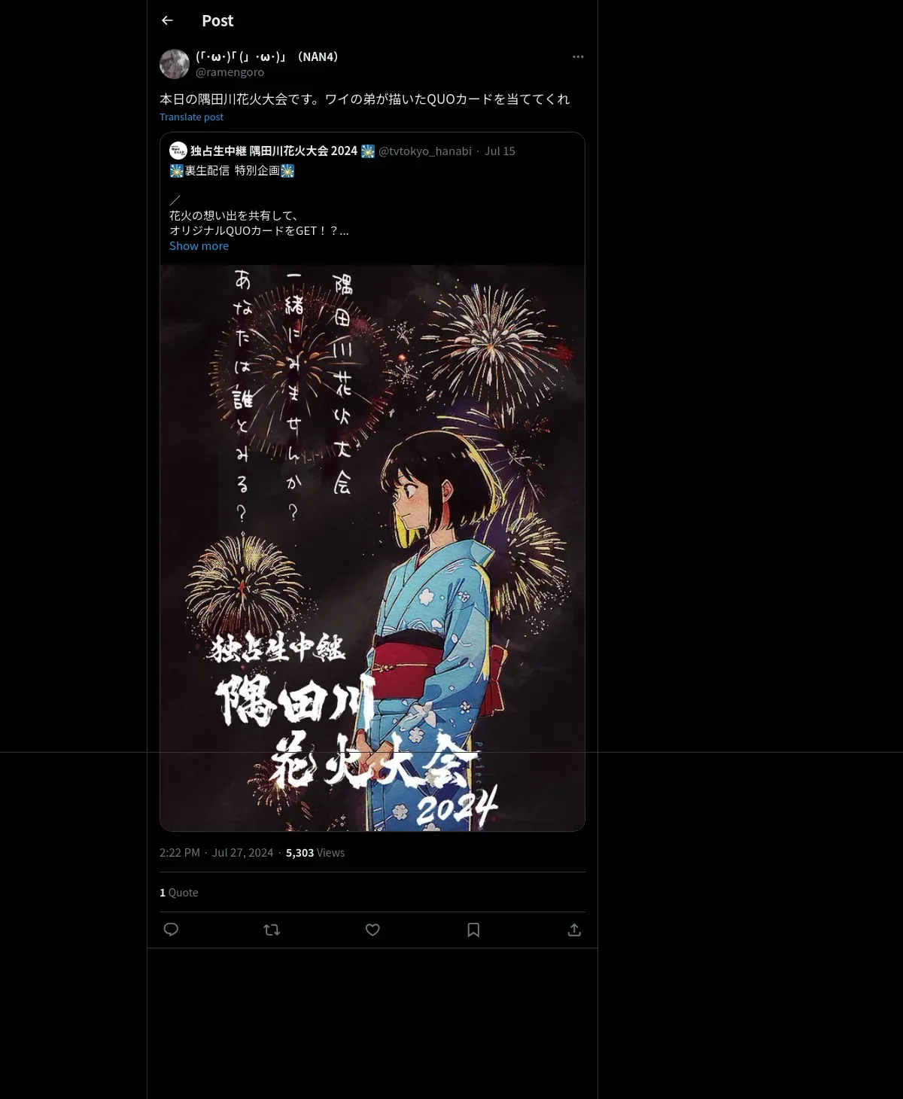Image resolution: width=903 pixels, height=1099 pixels.
Task: Open the share upload icon
Action: [x=574, y=930]
